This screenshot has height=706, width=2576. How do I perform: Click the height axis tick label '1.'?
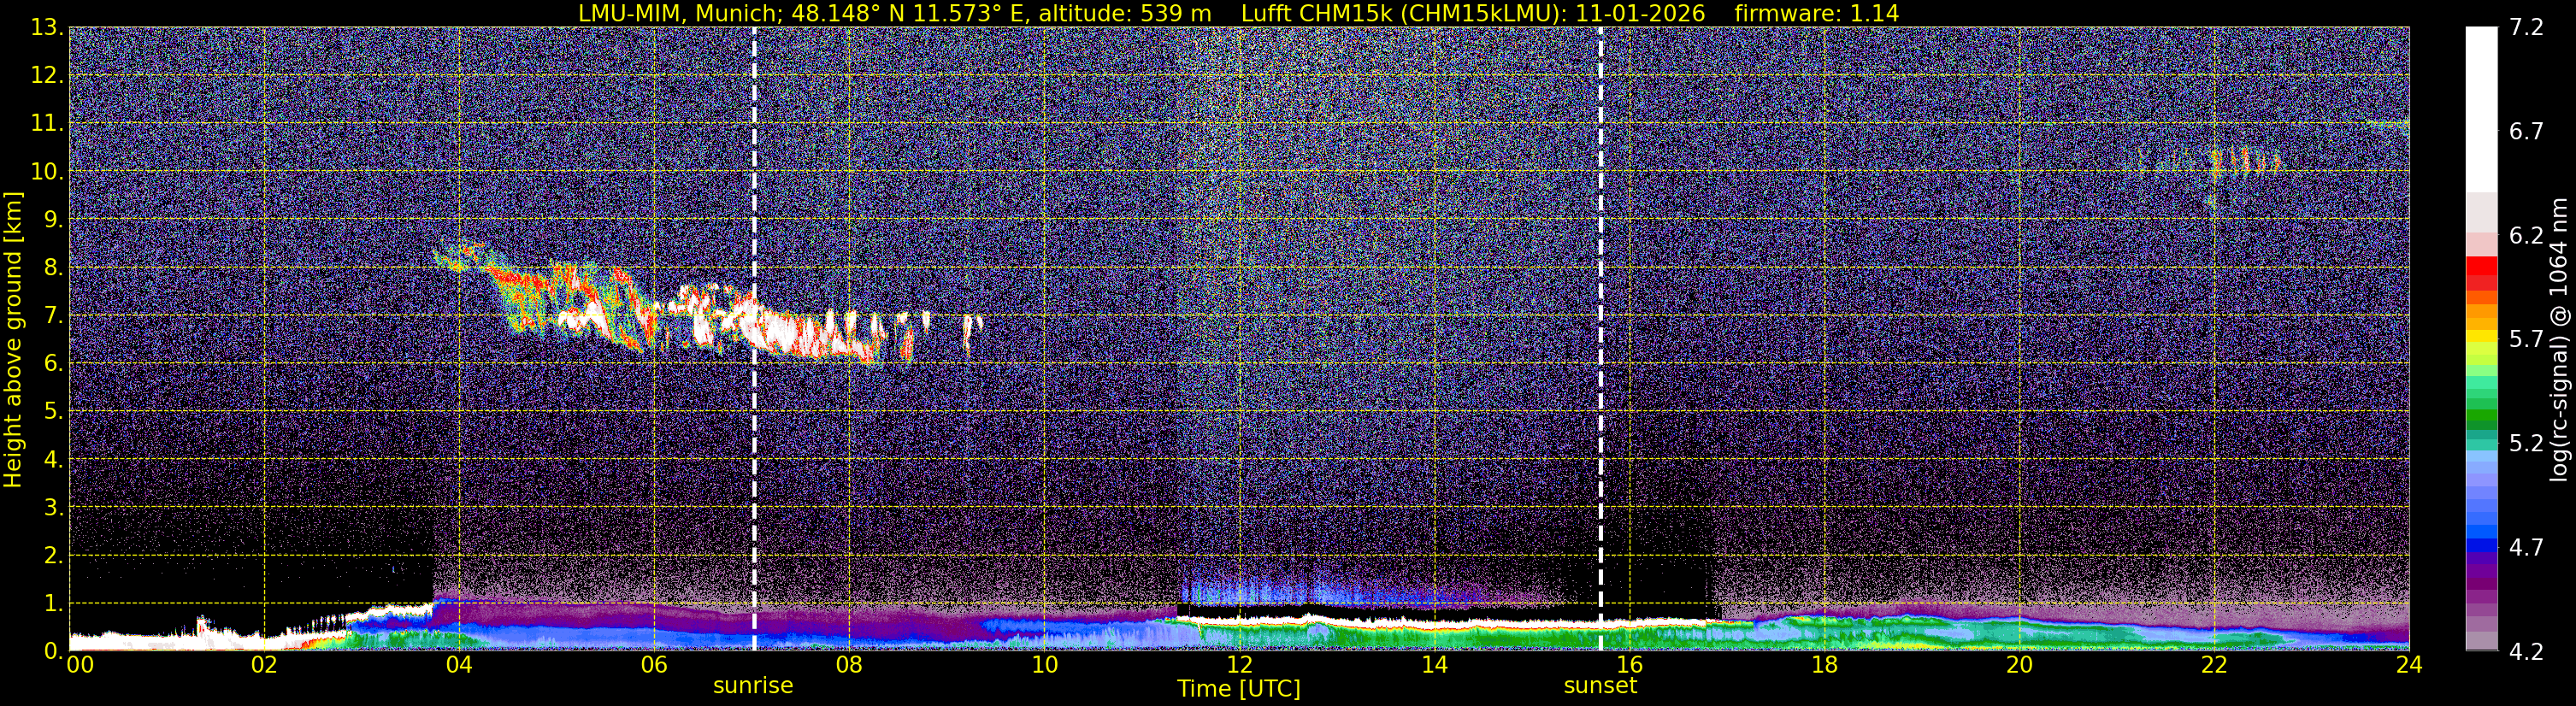click(53, 604)
